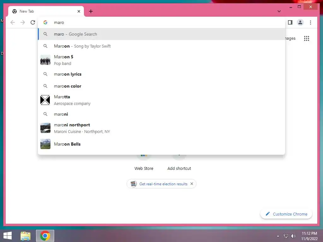Viewport: 323px width, 242px height.
Task: Click the browser back arrow
Action: coord(13,22)
